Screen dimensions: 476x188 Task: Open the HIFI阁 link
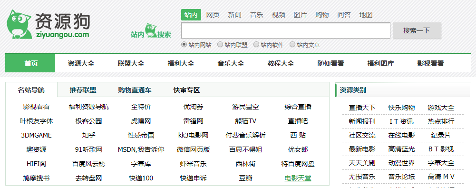tap(37, 164)
